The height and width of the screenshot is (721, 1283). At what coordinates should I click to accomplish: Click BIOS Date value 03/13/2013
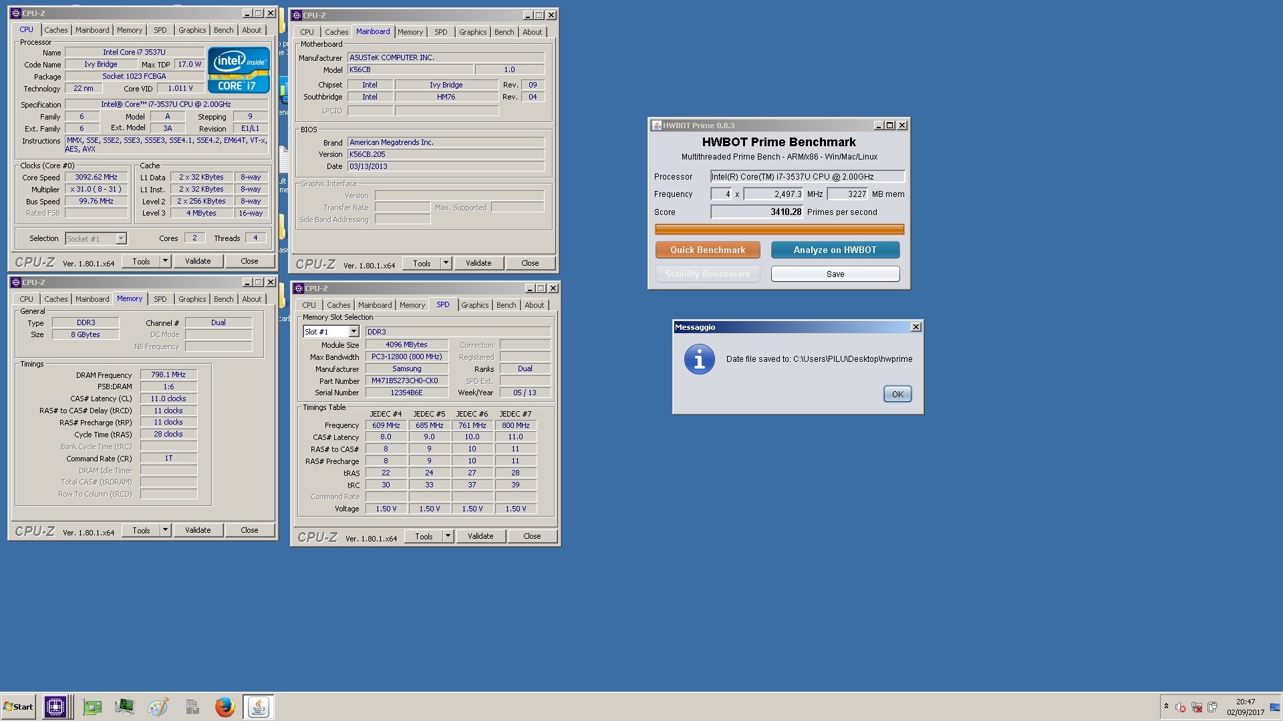446,166
